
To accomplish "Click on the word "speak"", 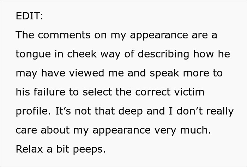I will coord(164,73).
